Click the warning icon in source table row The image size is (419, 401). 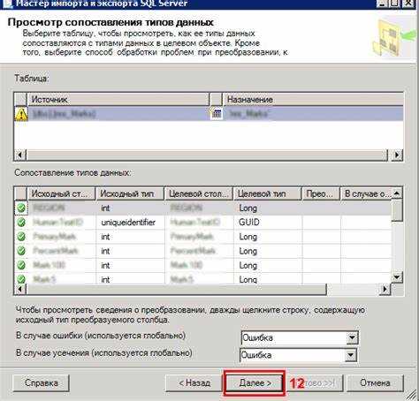pos(21,114)
